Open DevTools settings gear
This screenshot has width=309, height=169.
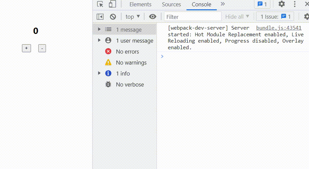[x=282, y=4]
